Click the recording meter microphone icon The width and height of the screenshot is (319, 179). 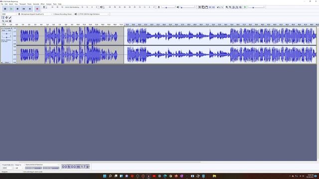click(x=44, y=7)
